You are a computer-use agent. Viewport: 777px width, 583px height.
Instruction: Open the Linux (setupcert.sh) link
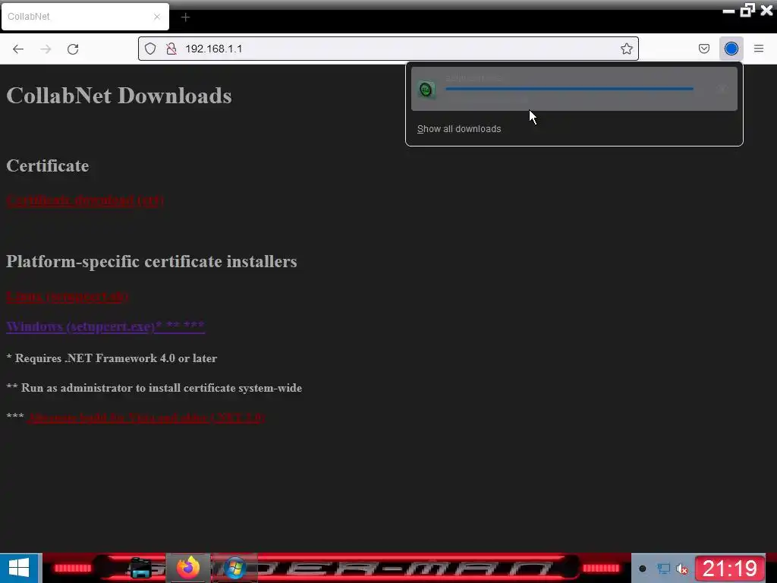[x=68, y=297]
